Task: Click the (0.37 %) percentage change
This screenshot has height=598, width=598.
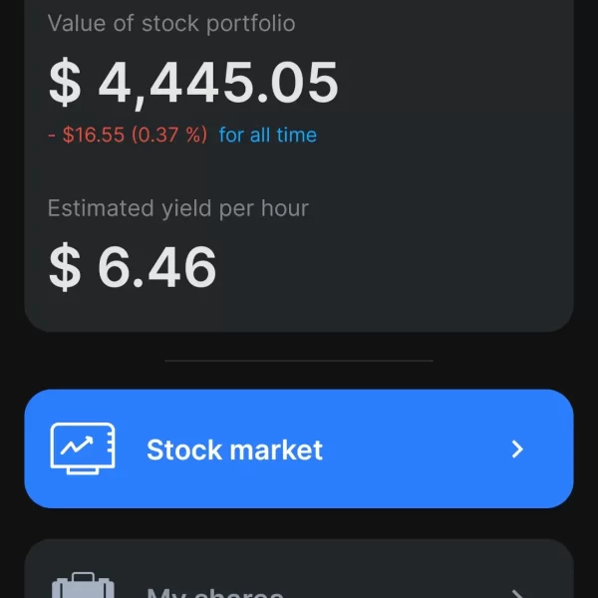Action: (x=169, y=136)
